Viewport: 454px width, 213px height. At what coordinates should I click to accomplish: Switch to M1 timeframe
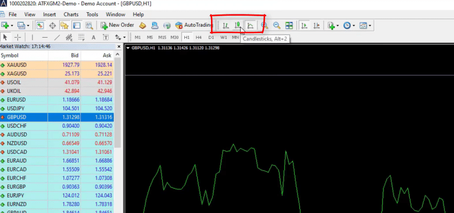pyautogui.click(x=138, y=37)
